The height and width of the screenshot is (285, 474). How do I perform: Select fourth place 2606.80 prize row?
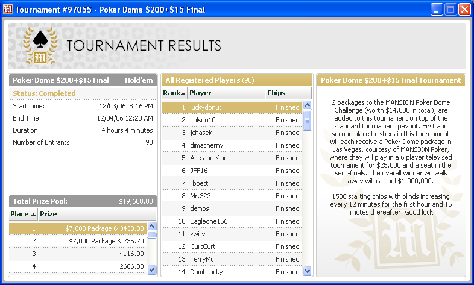(78, 266)
